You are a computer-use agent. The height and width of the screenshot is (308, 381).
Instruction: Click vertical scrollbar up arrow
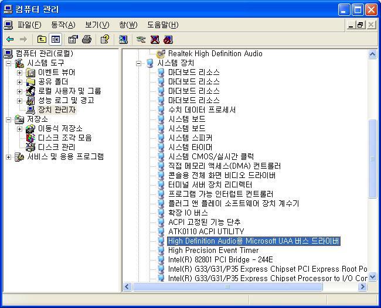coord(372,54)
